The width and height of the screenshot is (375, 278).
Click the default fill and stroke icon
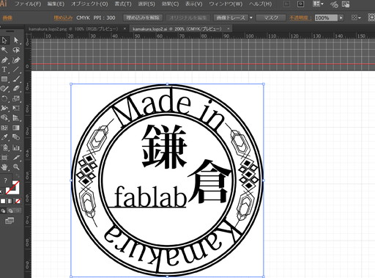1,193
